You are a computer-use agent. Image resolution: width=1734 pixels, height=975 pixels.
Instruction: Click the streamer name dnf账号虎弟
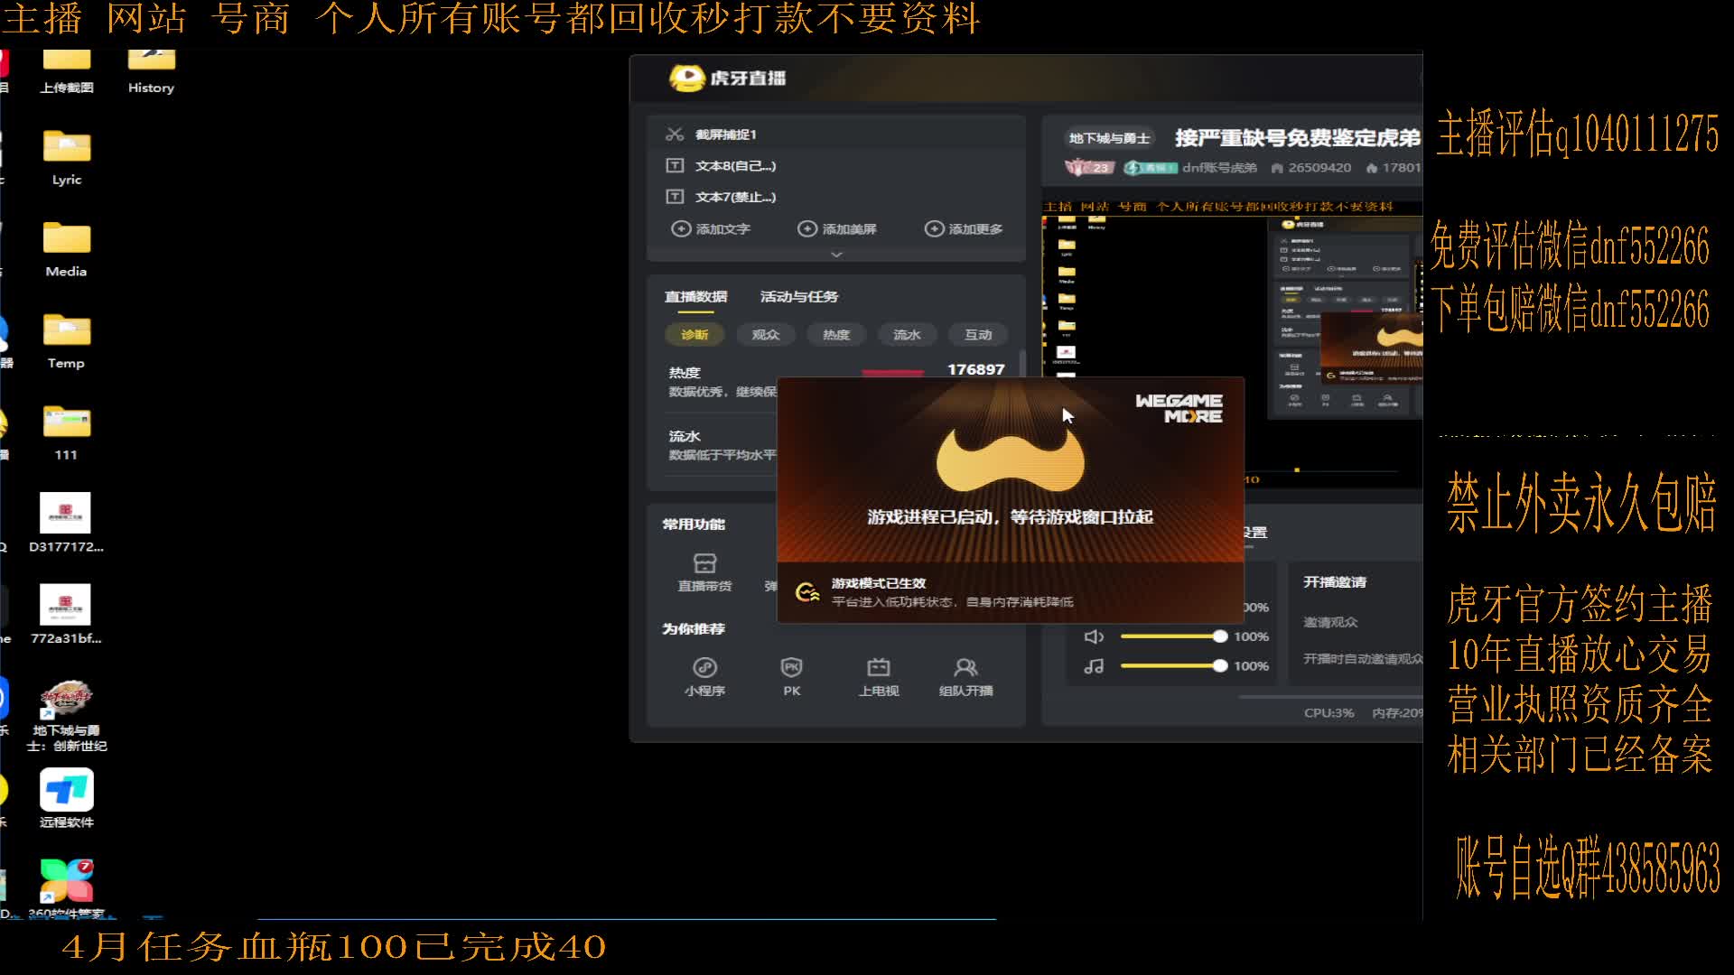pyautogui.click(x=1219, y=168)
